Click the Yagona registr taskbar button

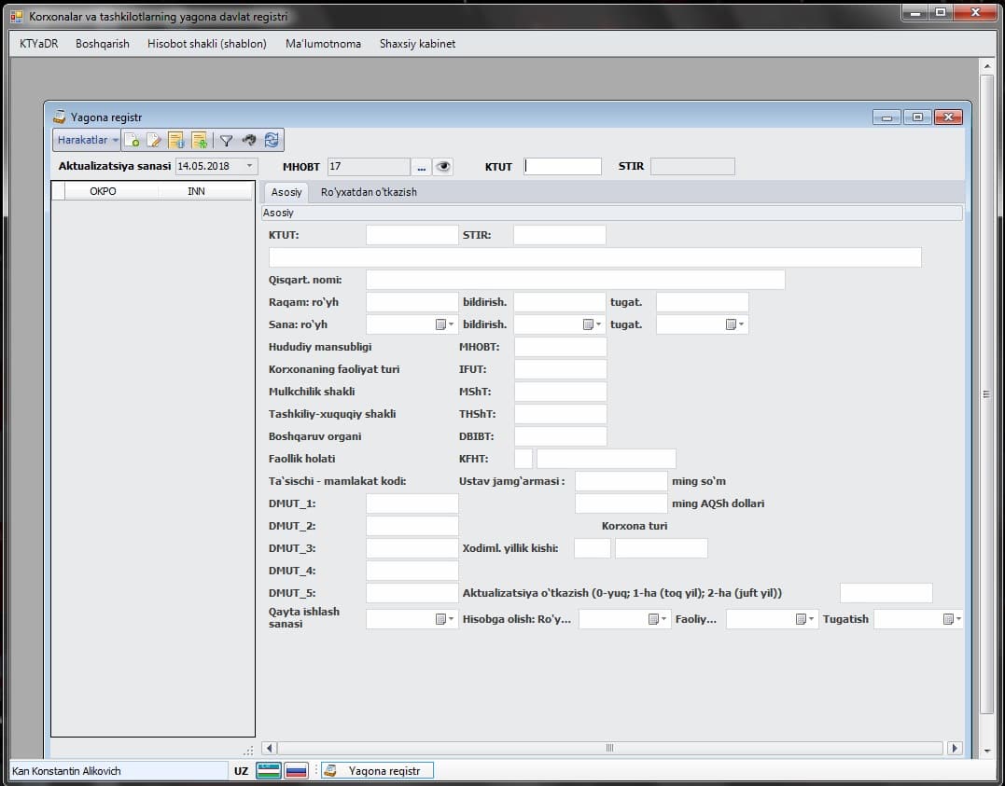coord(376,771)
